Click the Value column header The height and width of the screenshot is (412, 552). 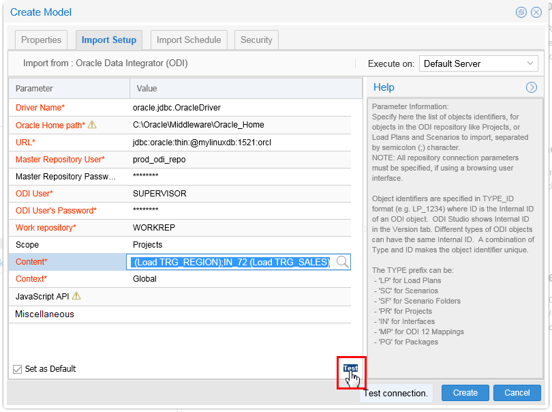[147, 89]
